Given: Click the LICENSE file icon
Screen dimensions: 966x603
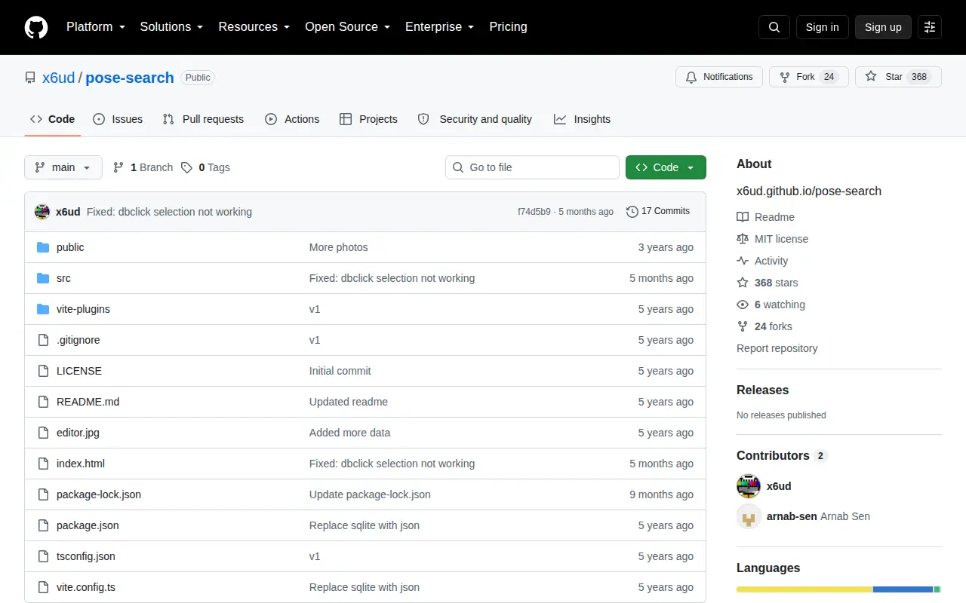Looking at the screenshot, I should coord(43,371).
